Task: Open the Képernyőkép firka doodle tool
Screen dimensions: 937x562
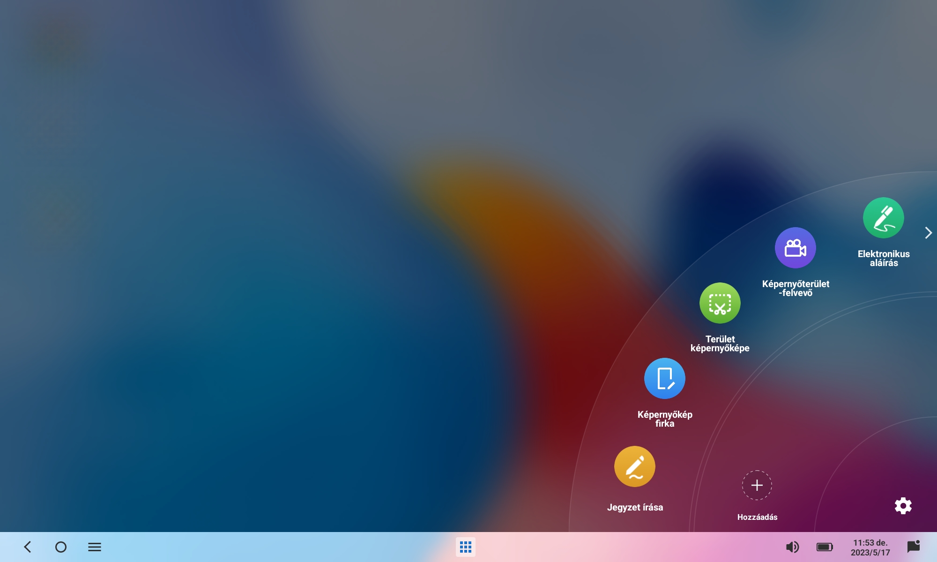Action: point(664,378)
